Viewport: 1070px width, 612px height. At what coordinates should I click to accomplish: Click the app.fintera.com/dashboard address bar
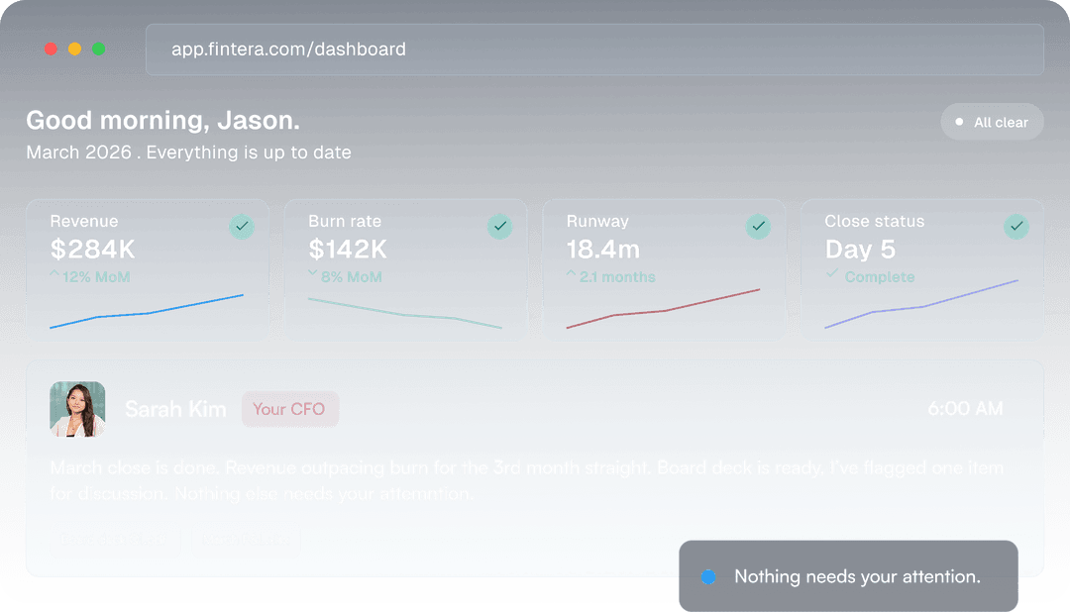pos(594,50)
